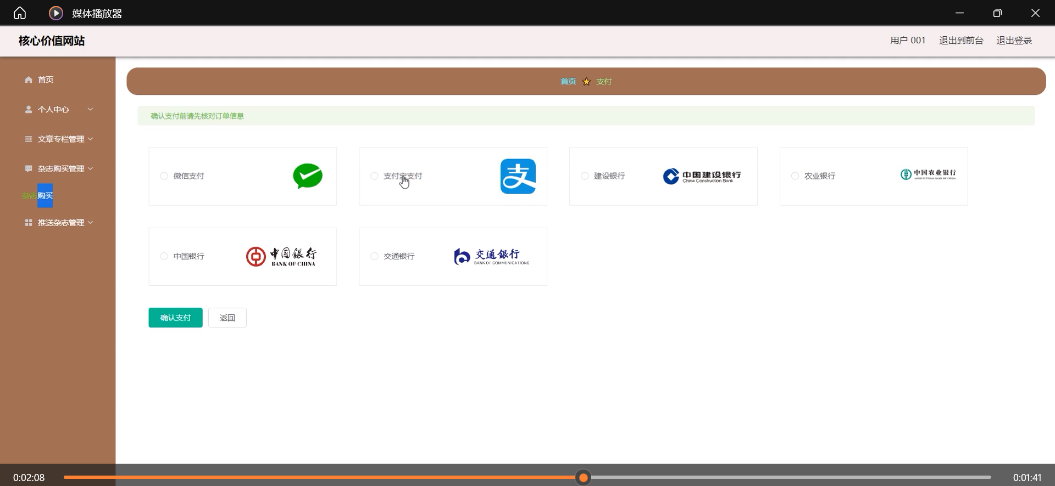The height and width of the screenshot is (486, 1055).
Task: Click the 交通银行 label text
Action: coord(399,256)
